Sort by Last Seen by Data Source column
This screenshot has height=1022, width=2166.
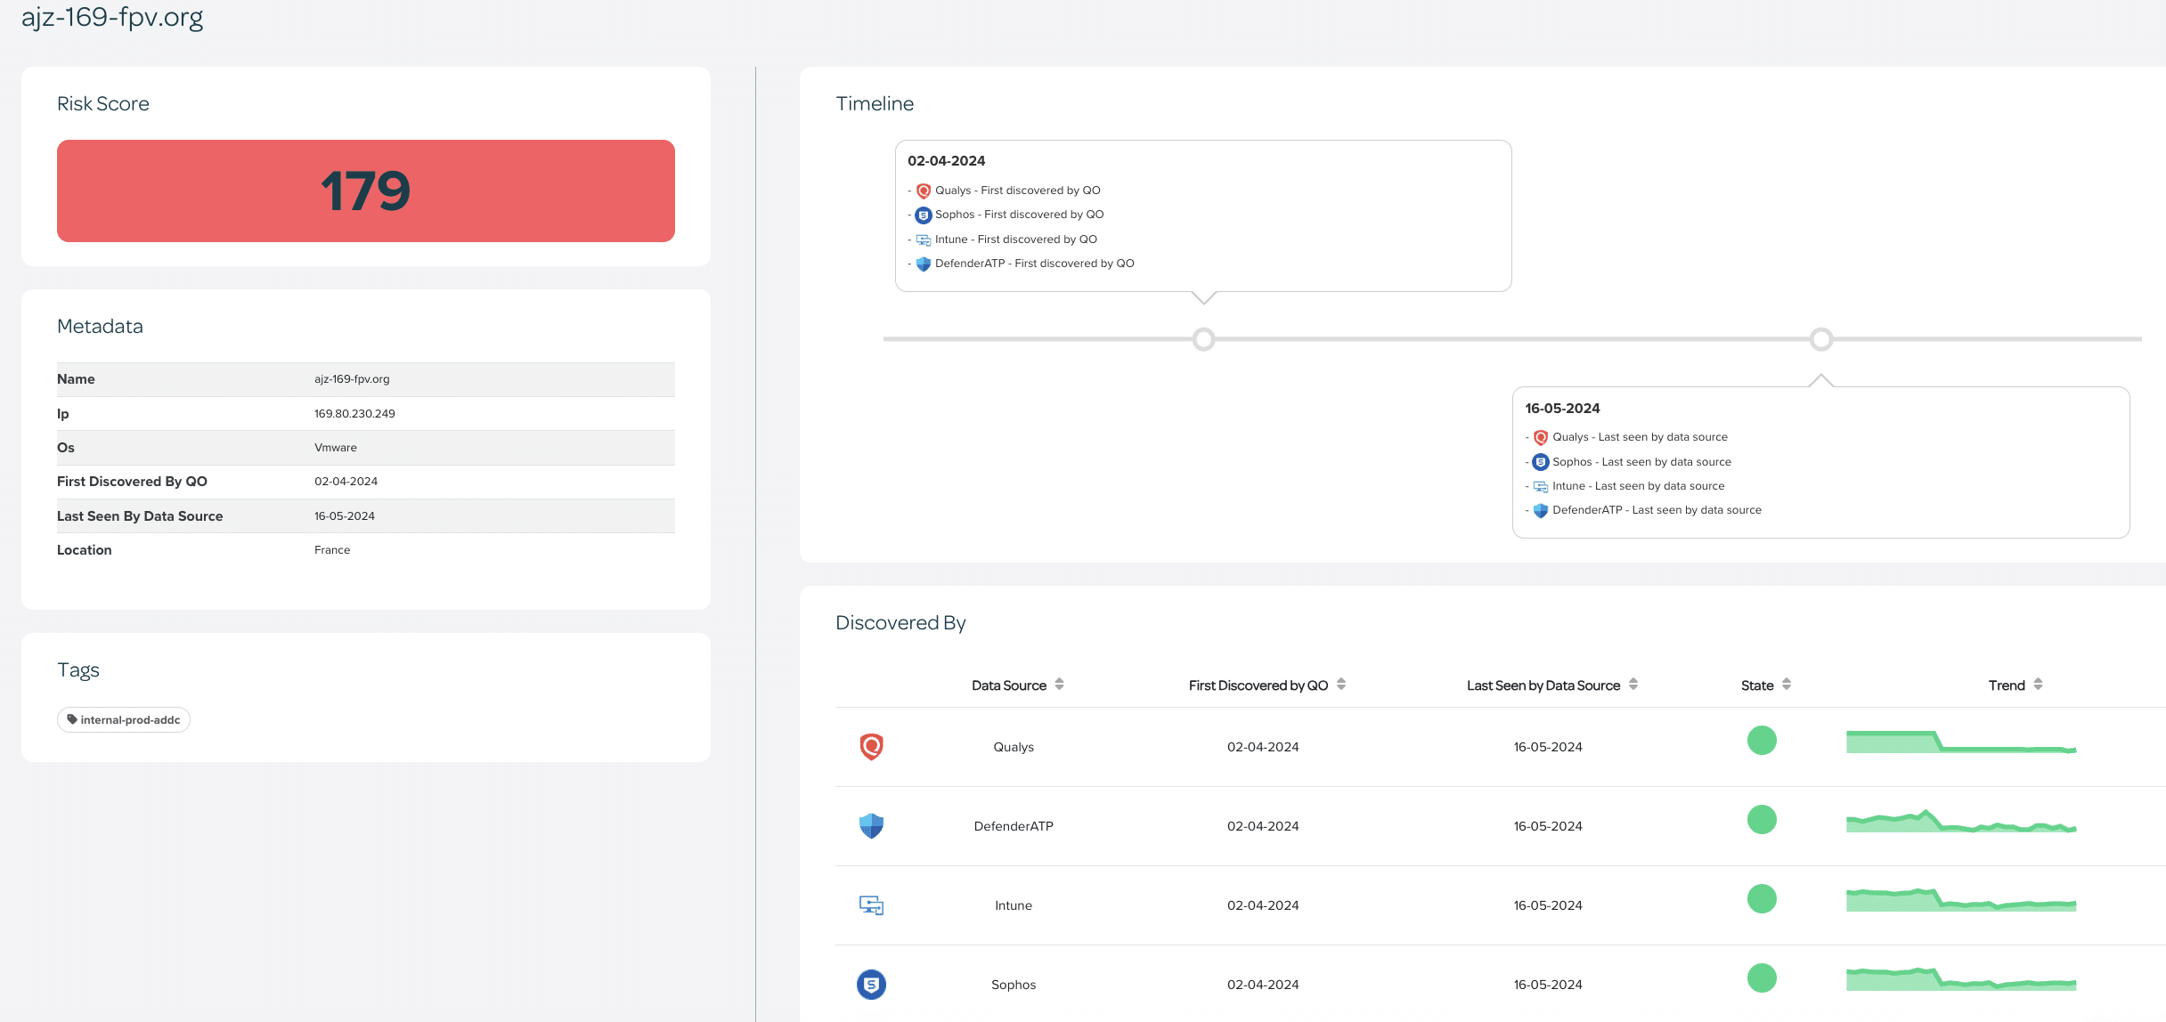coord(1633,685)
